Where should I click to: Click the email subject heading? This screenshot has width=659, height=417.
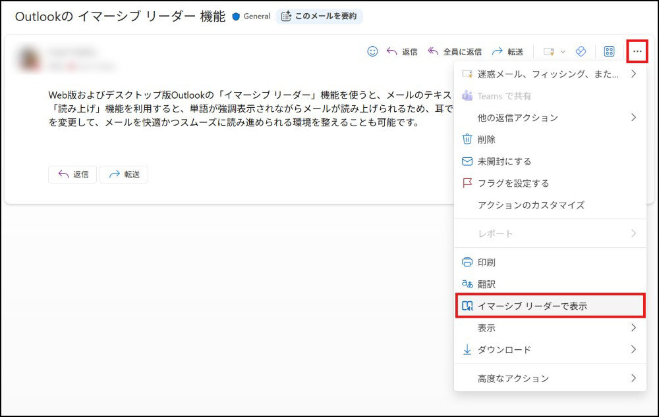click(120, 16)
